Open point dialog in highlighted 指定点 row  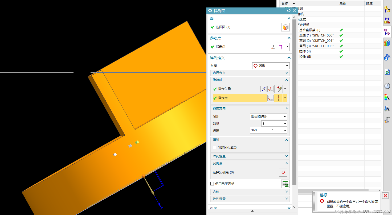[271, 98]
